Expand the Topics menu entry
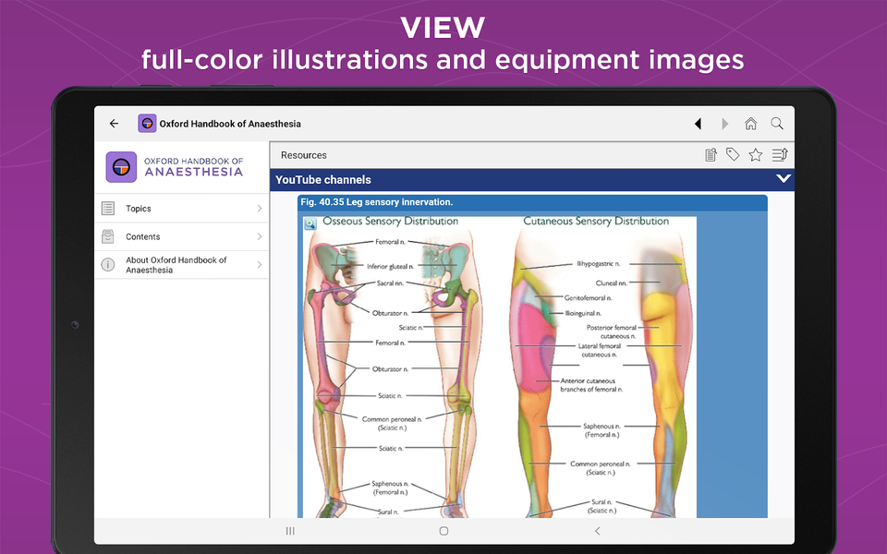This screenshot has width=887, height=554. click(182, 209)
